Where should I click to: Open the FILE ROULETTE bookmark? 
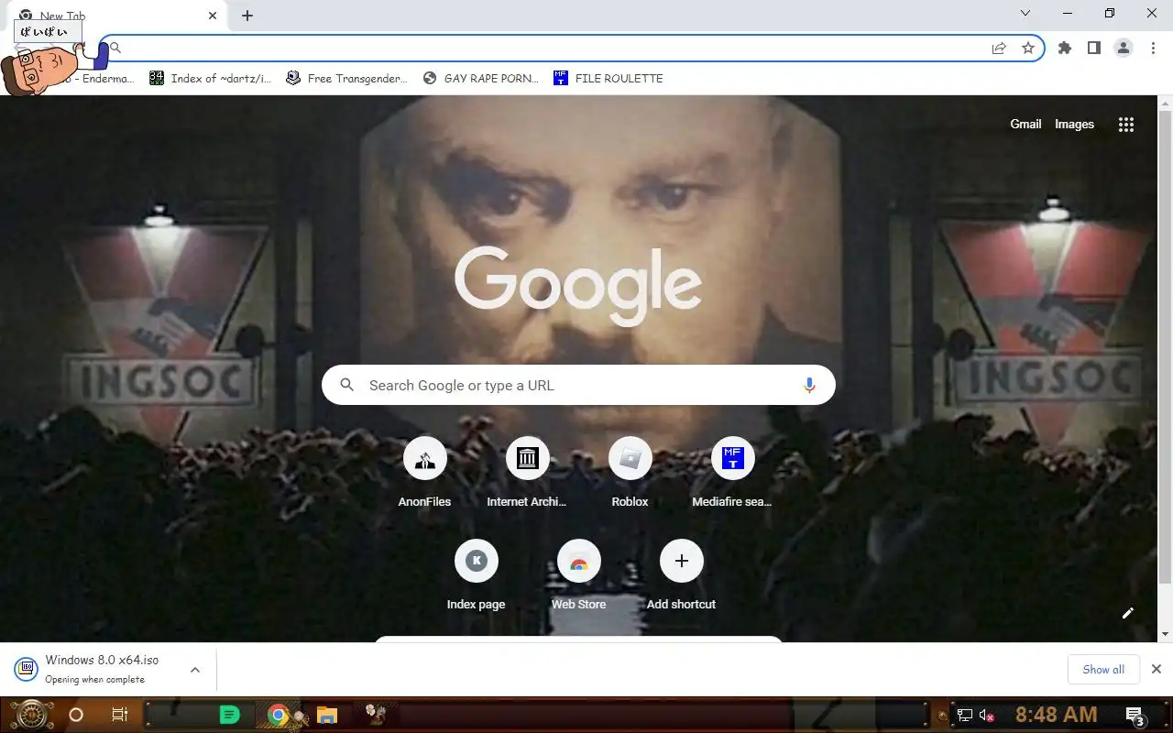608,79
